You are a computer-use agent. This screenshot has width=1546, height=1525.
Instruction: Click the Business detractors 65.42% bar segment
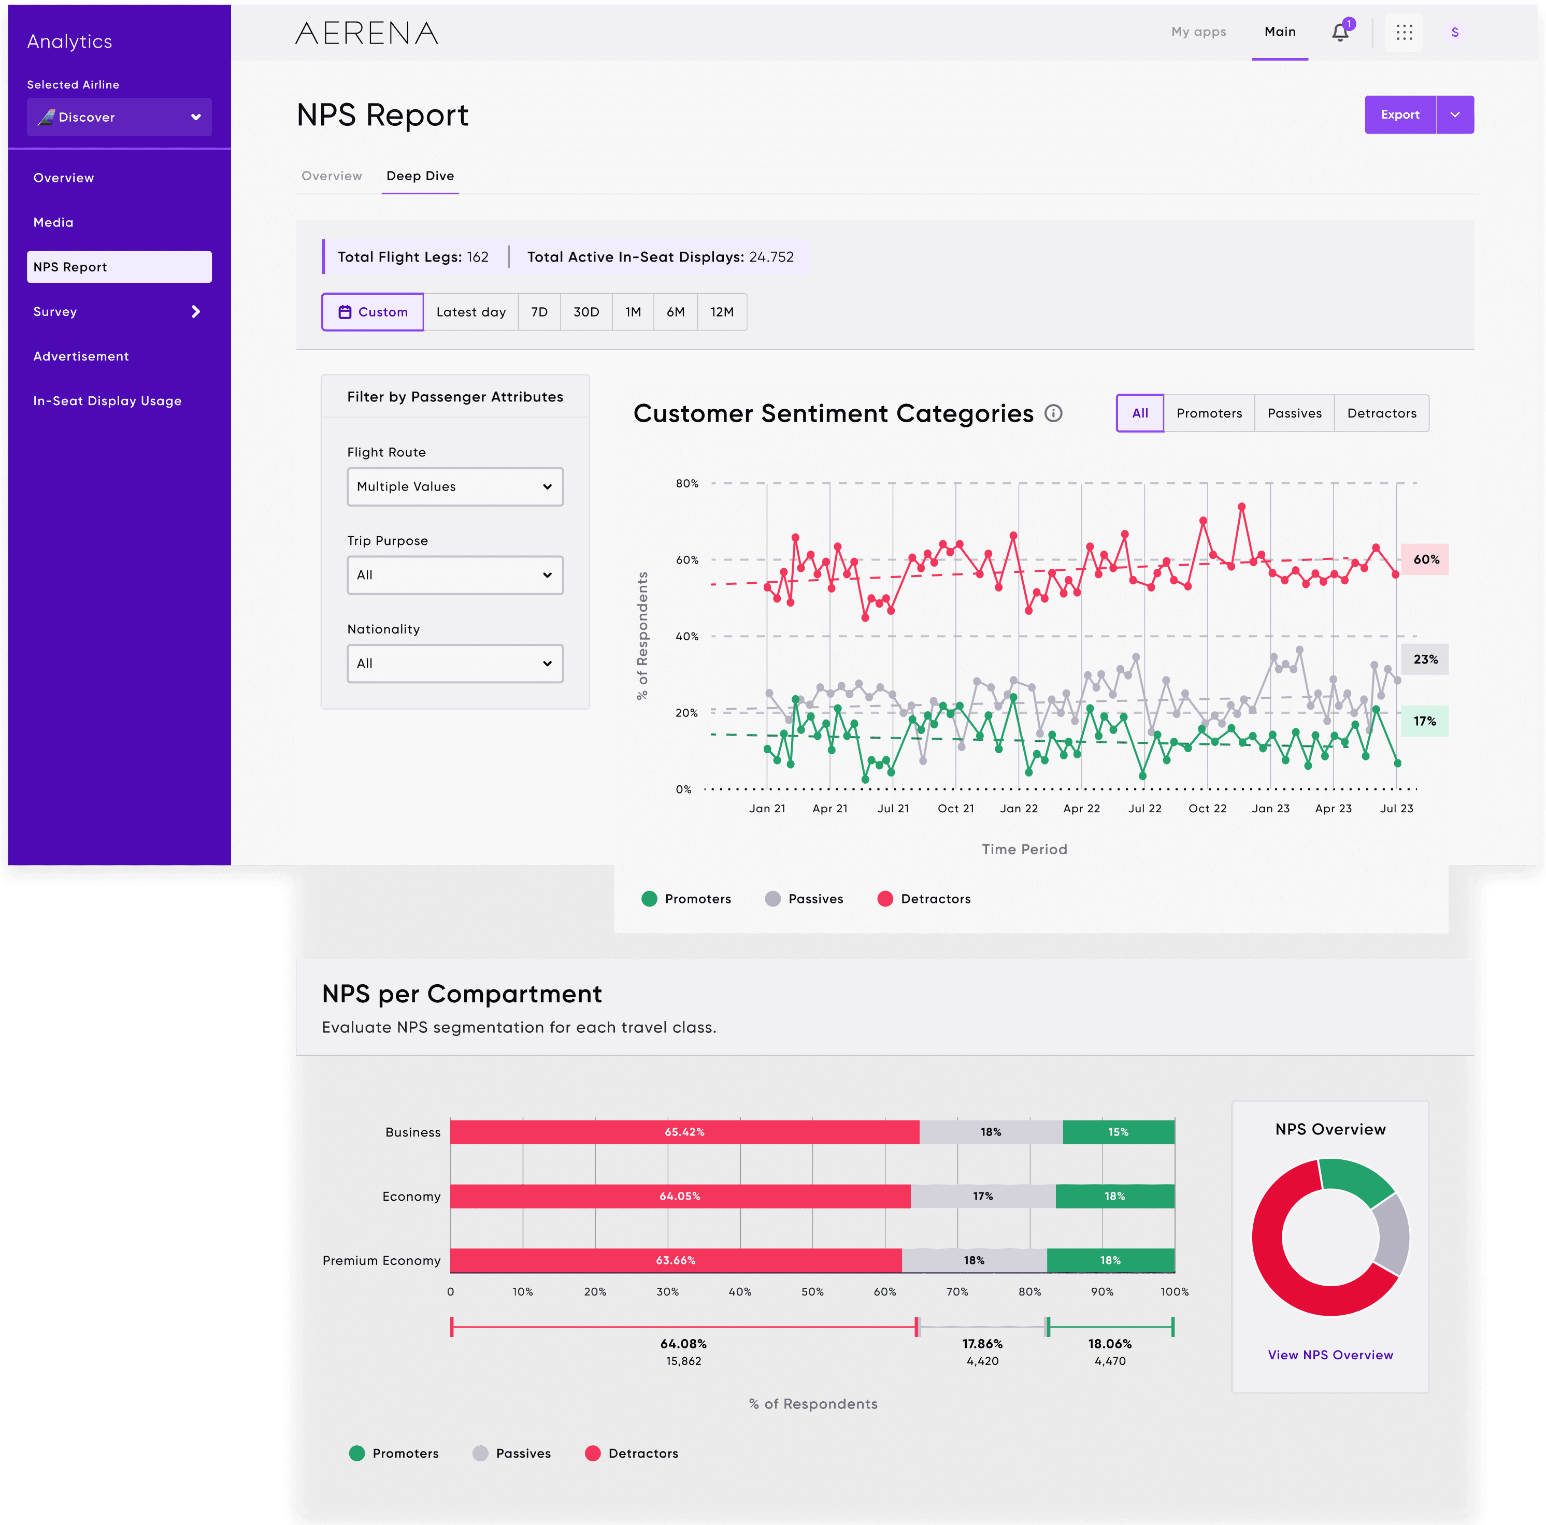click(684, 1132)
